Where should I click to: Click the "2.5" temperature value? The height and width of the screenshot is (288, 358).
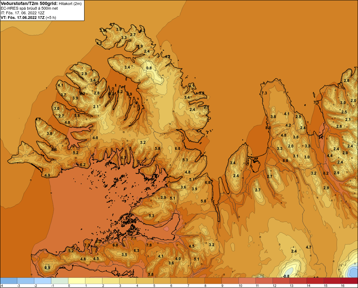[344, 112]
